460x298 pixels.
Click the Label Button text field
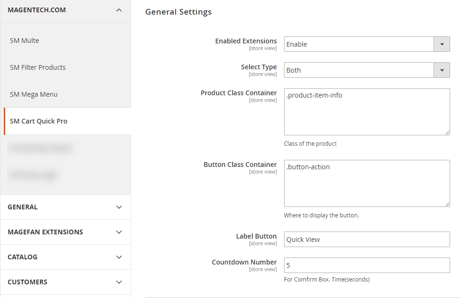367,240
